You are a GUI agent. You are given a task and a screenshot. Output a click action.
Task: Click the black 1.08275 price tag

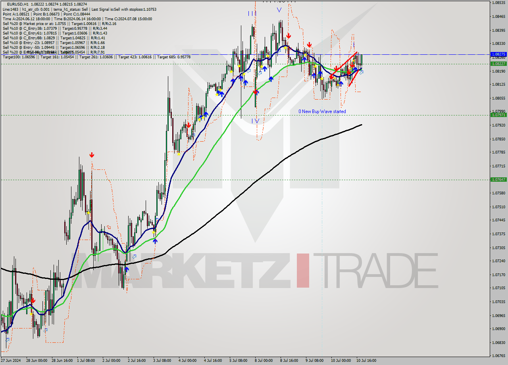point(498,54)
